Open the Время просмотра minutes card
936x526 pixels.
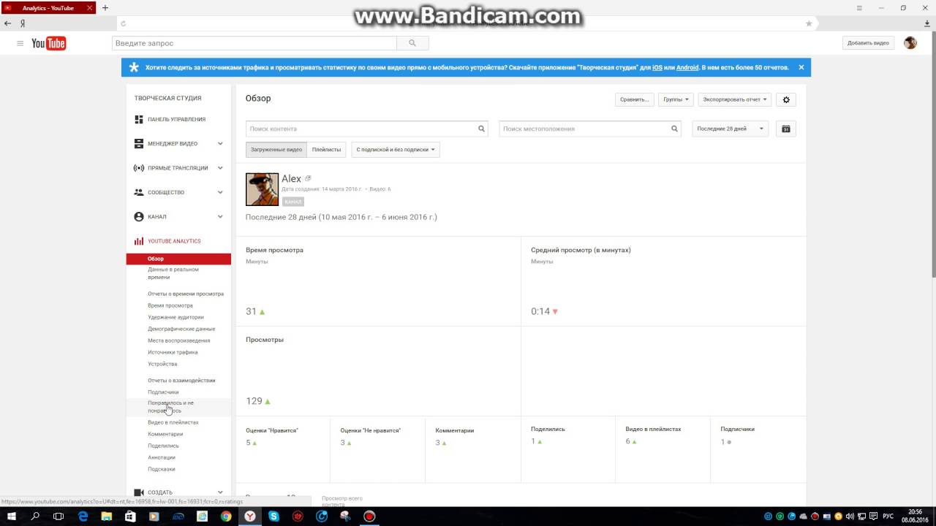coord(378,281)
